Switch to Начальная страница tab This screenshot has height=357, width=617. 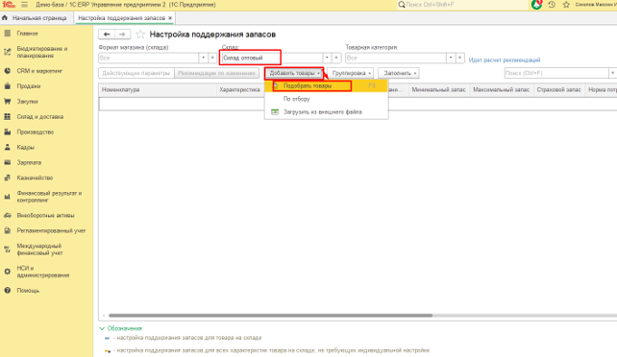click(x=39, y=18)
